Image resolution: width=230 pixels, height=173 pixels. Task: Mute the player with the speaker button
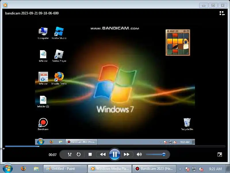click(x=139, y=154)
